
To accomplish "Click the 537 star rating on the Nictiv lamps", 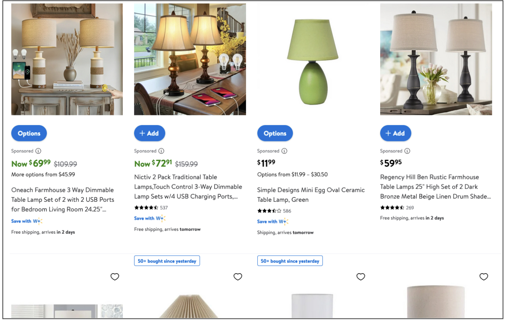I will 151,208.
